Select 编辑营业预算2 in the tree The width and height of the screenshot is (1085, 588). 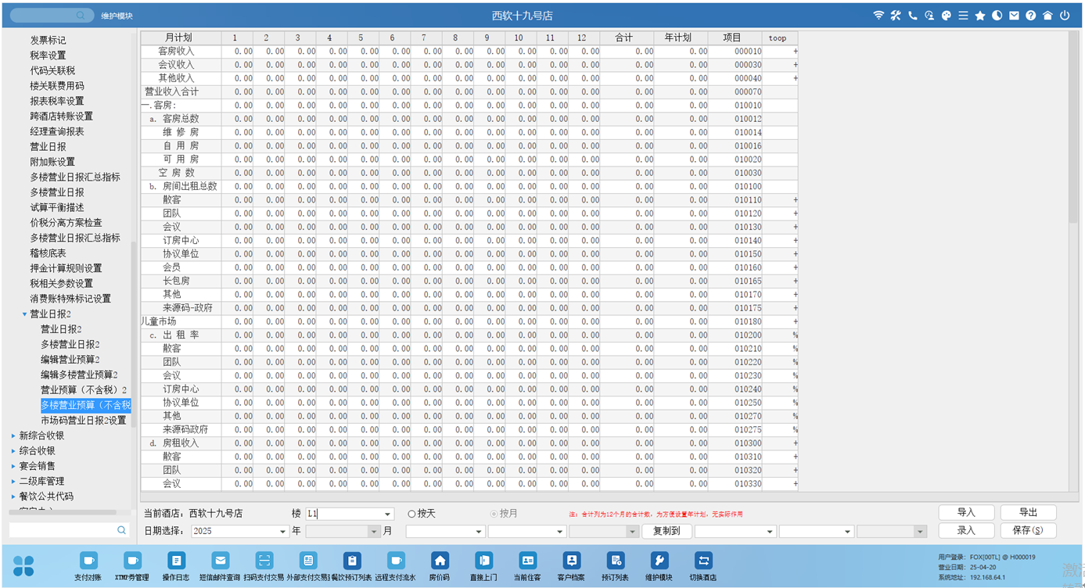[70, 360]
